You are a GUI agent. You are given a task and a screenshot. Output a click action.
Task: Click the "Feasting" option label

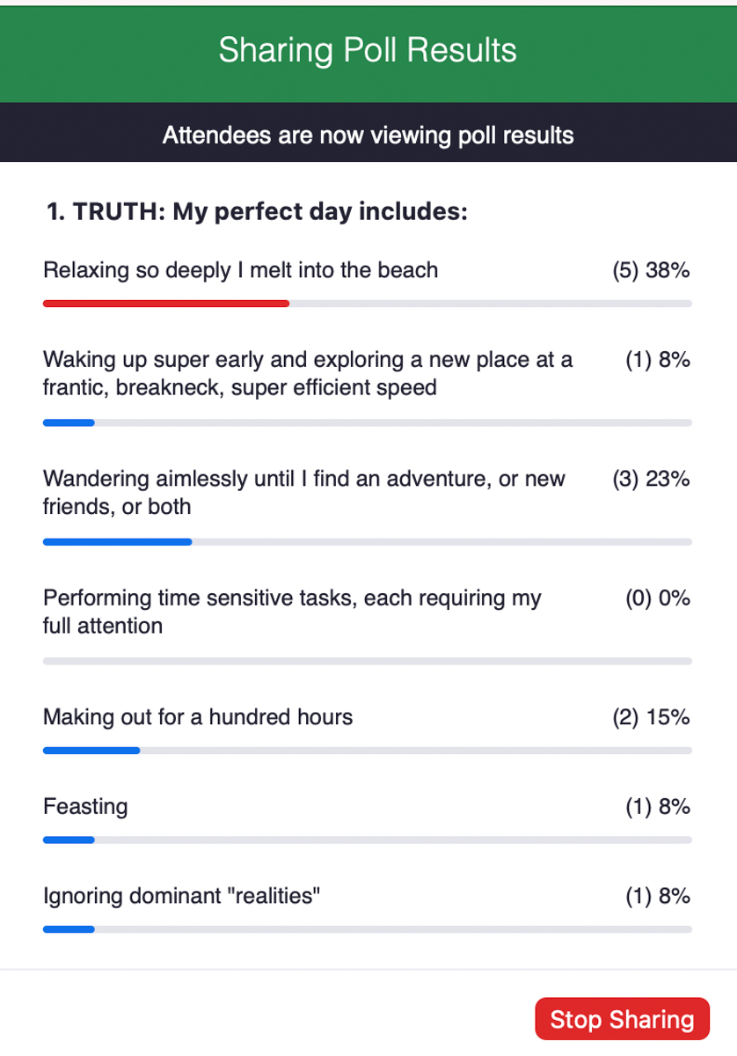[85, 807]
